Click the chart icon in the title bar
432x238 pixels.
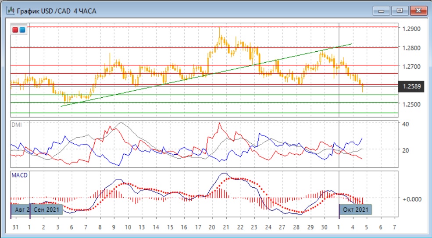11,11
